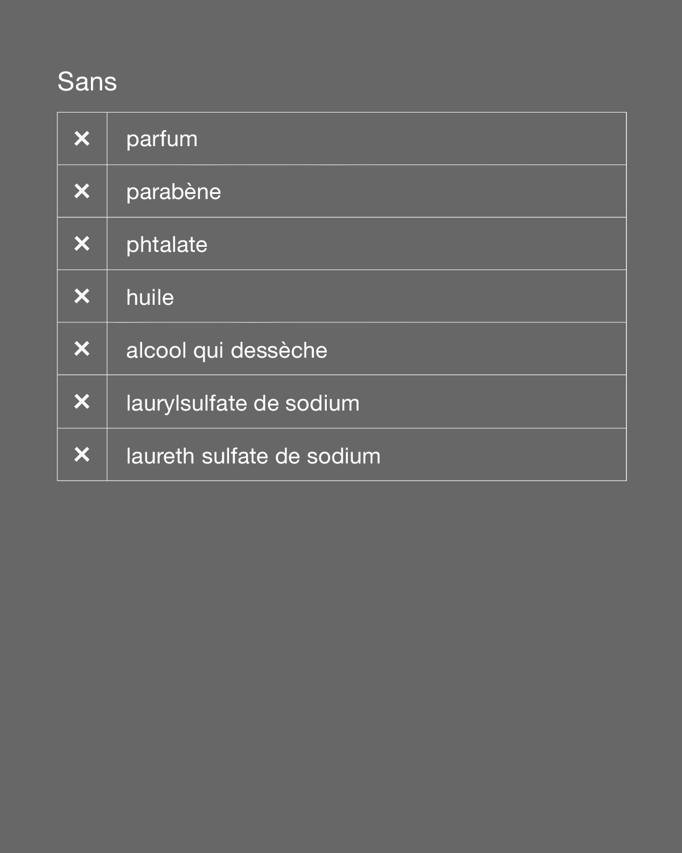Select the phtalate text entry
The height and width of the screenshot is (853, 682).
[167, 245]
